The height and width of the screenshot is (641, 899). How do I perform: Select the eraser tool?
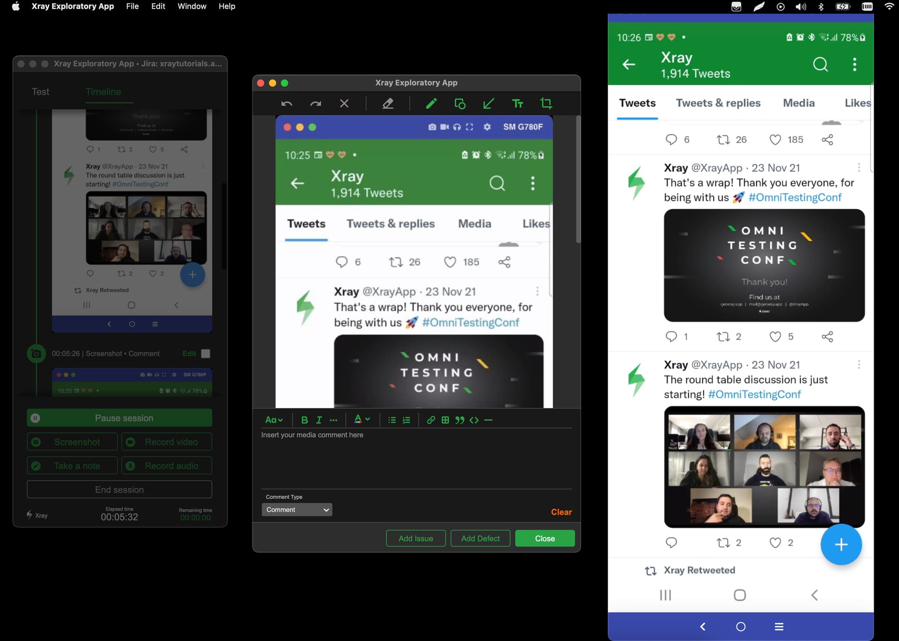(x=388, y=103)
